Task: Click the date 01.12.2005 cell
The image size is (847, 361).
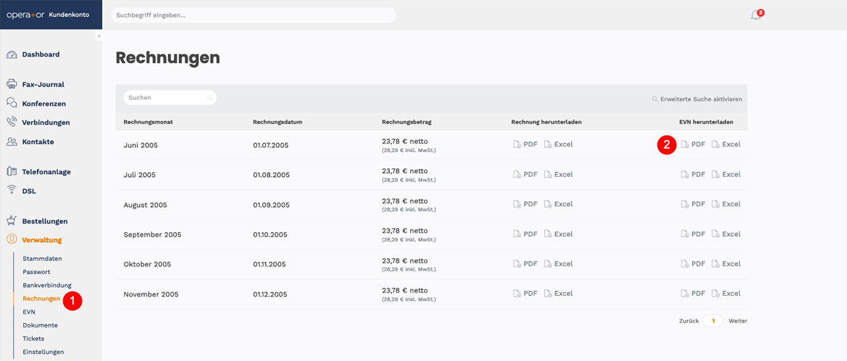Action: [269, 294]
